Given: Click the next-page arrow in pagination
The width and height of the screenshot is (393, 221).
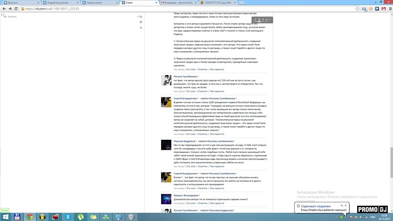Looking at the screenshot, I should (270, 20).
